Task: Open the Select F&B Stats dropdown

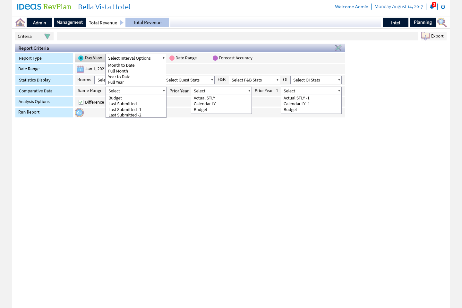Action: 254,80
